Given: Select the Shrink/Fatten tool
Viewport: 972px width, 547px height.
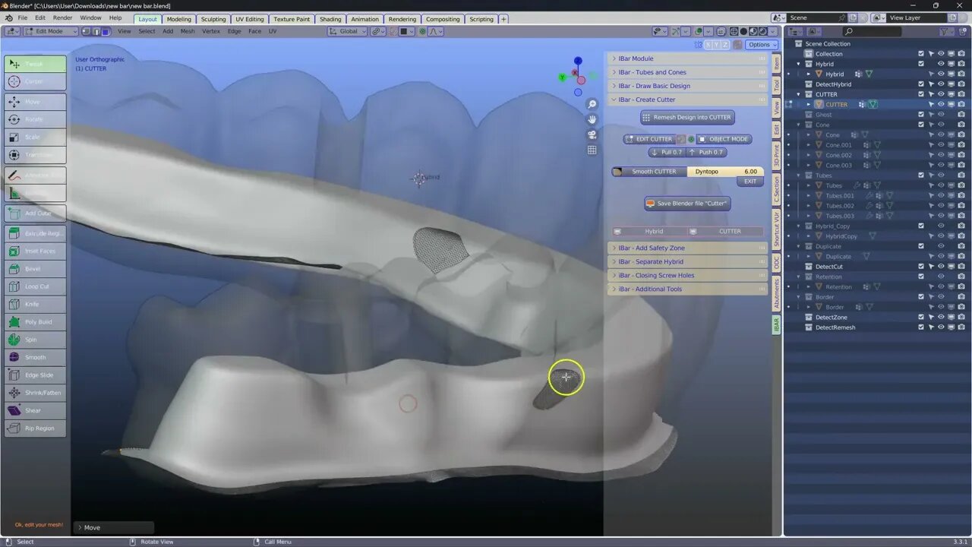Looking at the screenshot, I should [35, 393].
